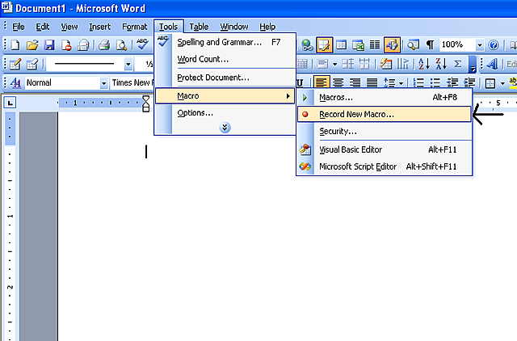Insert Hyperlink with the globe icon

307,45
